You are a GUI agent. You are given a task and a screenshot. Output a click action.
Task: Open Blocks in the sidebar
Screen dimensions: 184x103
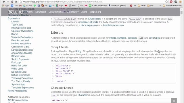15,34
